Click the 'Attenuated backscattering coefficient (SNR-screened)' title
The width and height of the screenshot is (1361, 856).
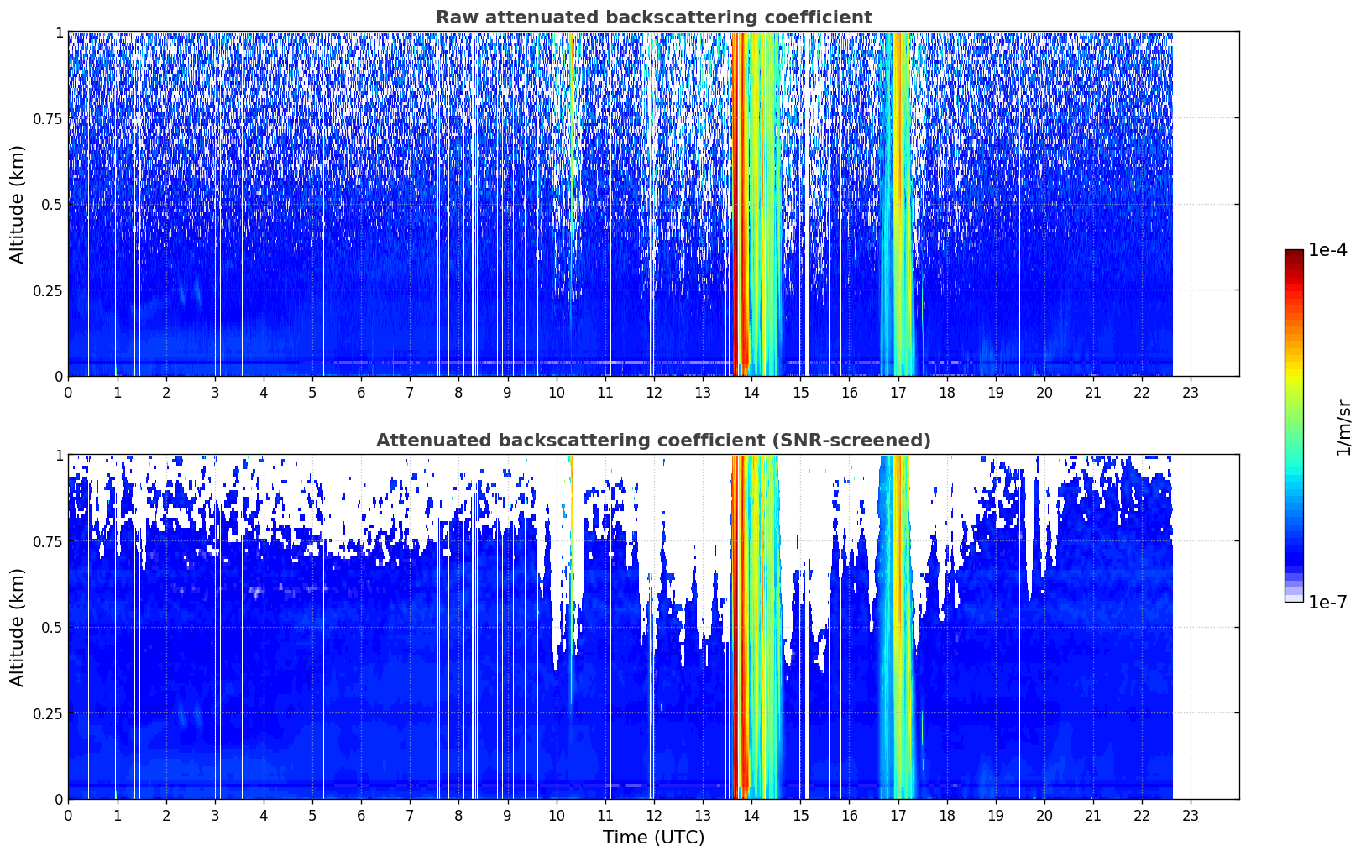(653, 441)
